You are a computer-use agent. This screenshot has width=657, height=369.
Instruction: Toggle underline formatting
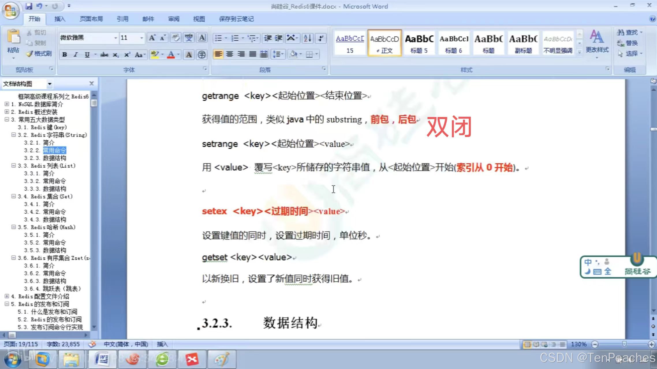87,55
